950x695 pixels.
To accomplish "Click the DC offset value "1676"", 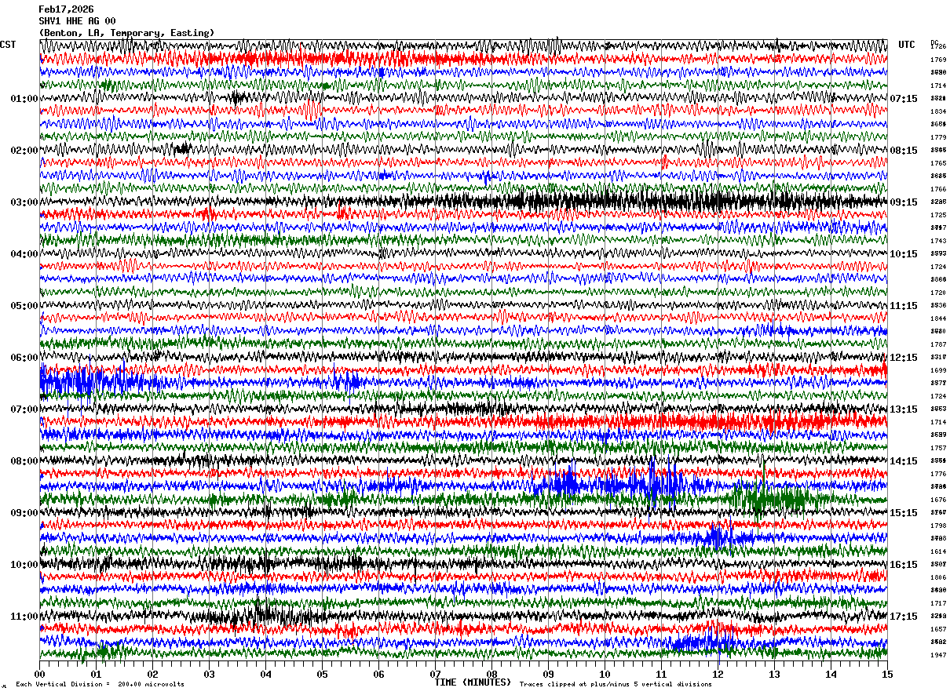I will click(938, 500).
